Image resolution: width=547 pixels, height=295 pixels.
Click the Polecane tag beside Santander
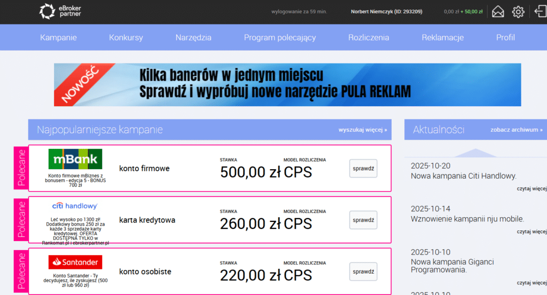click(x=21, y=271)
